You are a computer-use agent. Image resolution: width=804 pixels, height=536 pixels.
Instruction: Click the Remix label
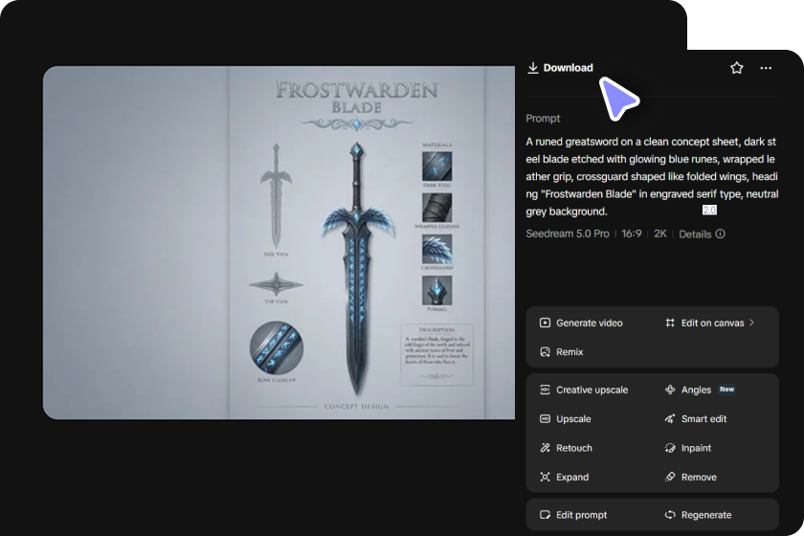569,352
